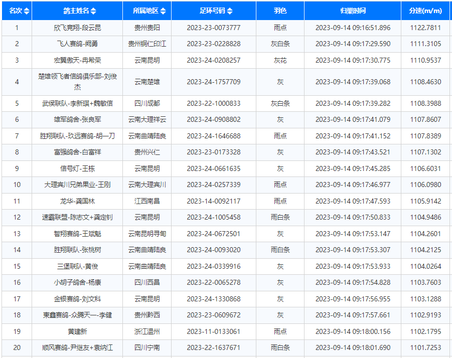Click the sort arrows beside 所属地区 header
Image resolution: width=452 pixels, height=358 pixels.
coord(163,11)
